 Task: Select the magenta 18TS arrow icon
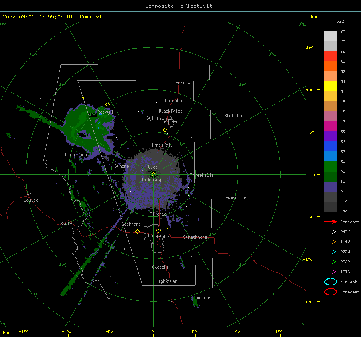pyautogui.click(x=331, y=272)
